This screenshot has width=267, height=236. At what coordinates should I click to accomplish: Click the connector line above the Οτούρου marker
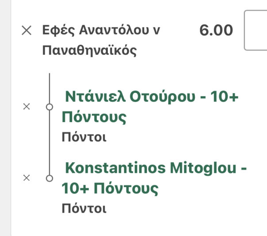click(x=50, y=88)
